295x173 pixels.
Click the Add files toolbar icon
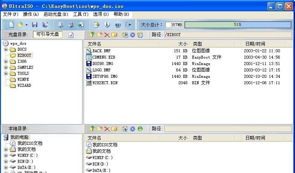click(x=96, y=24)
